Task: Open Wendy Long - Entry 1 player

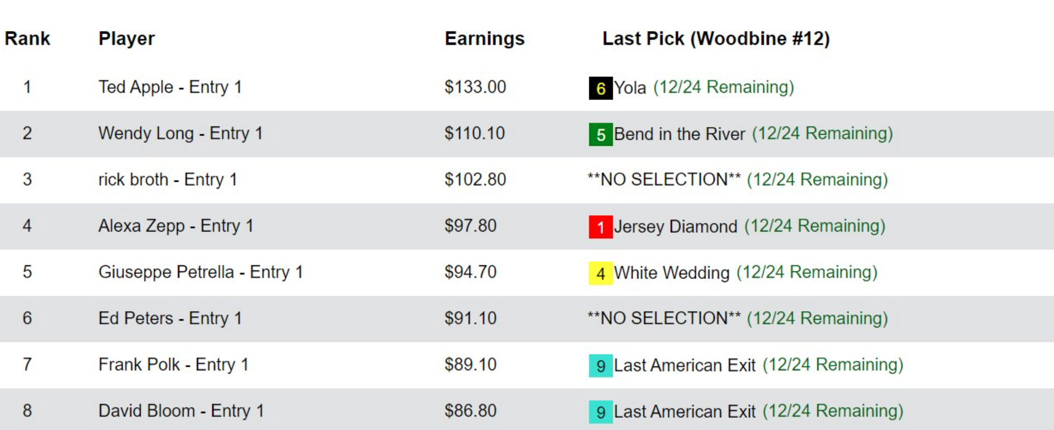Action: click(x=180, y=134)
